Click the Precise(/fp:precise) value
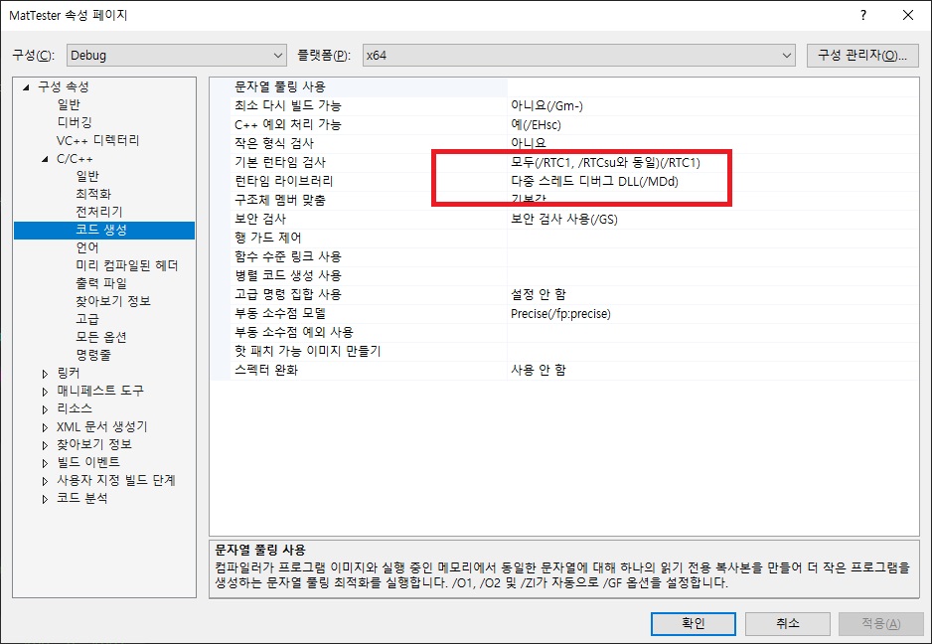 click(560, 313)
